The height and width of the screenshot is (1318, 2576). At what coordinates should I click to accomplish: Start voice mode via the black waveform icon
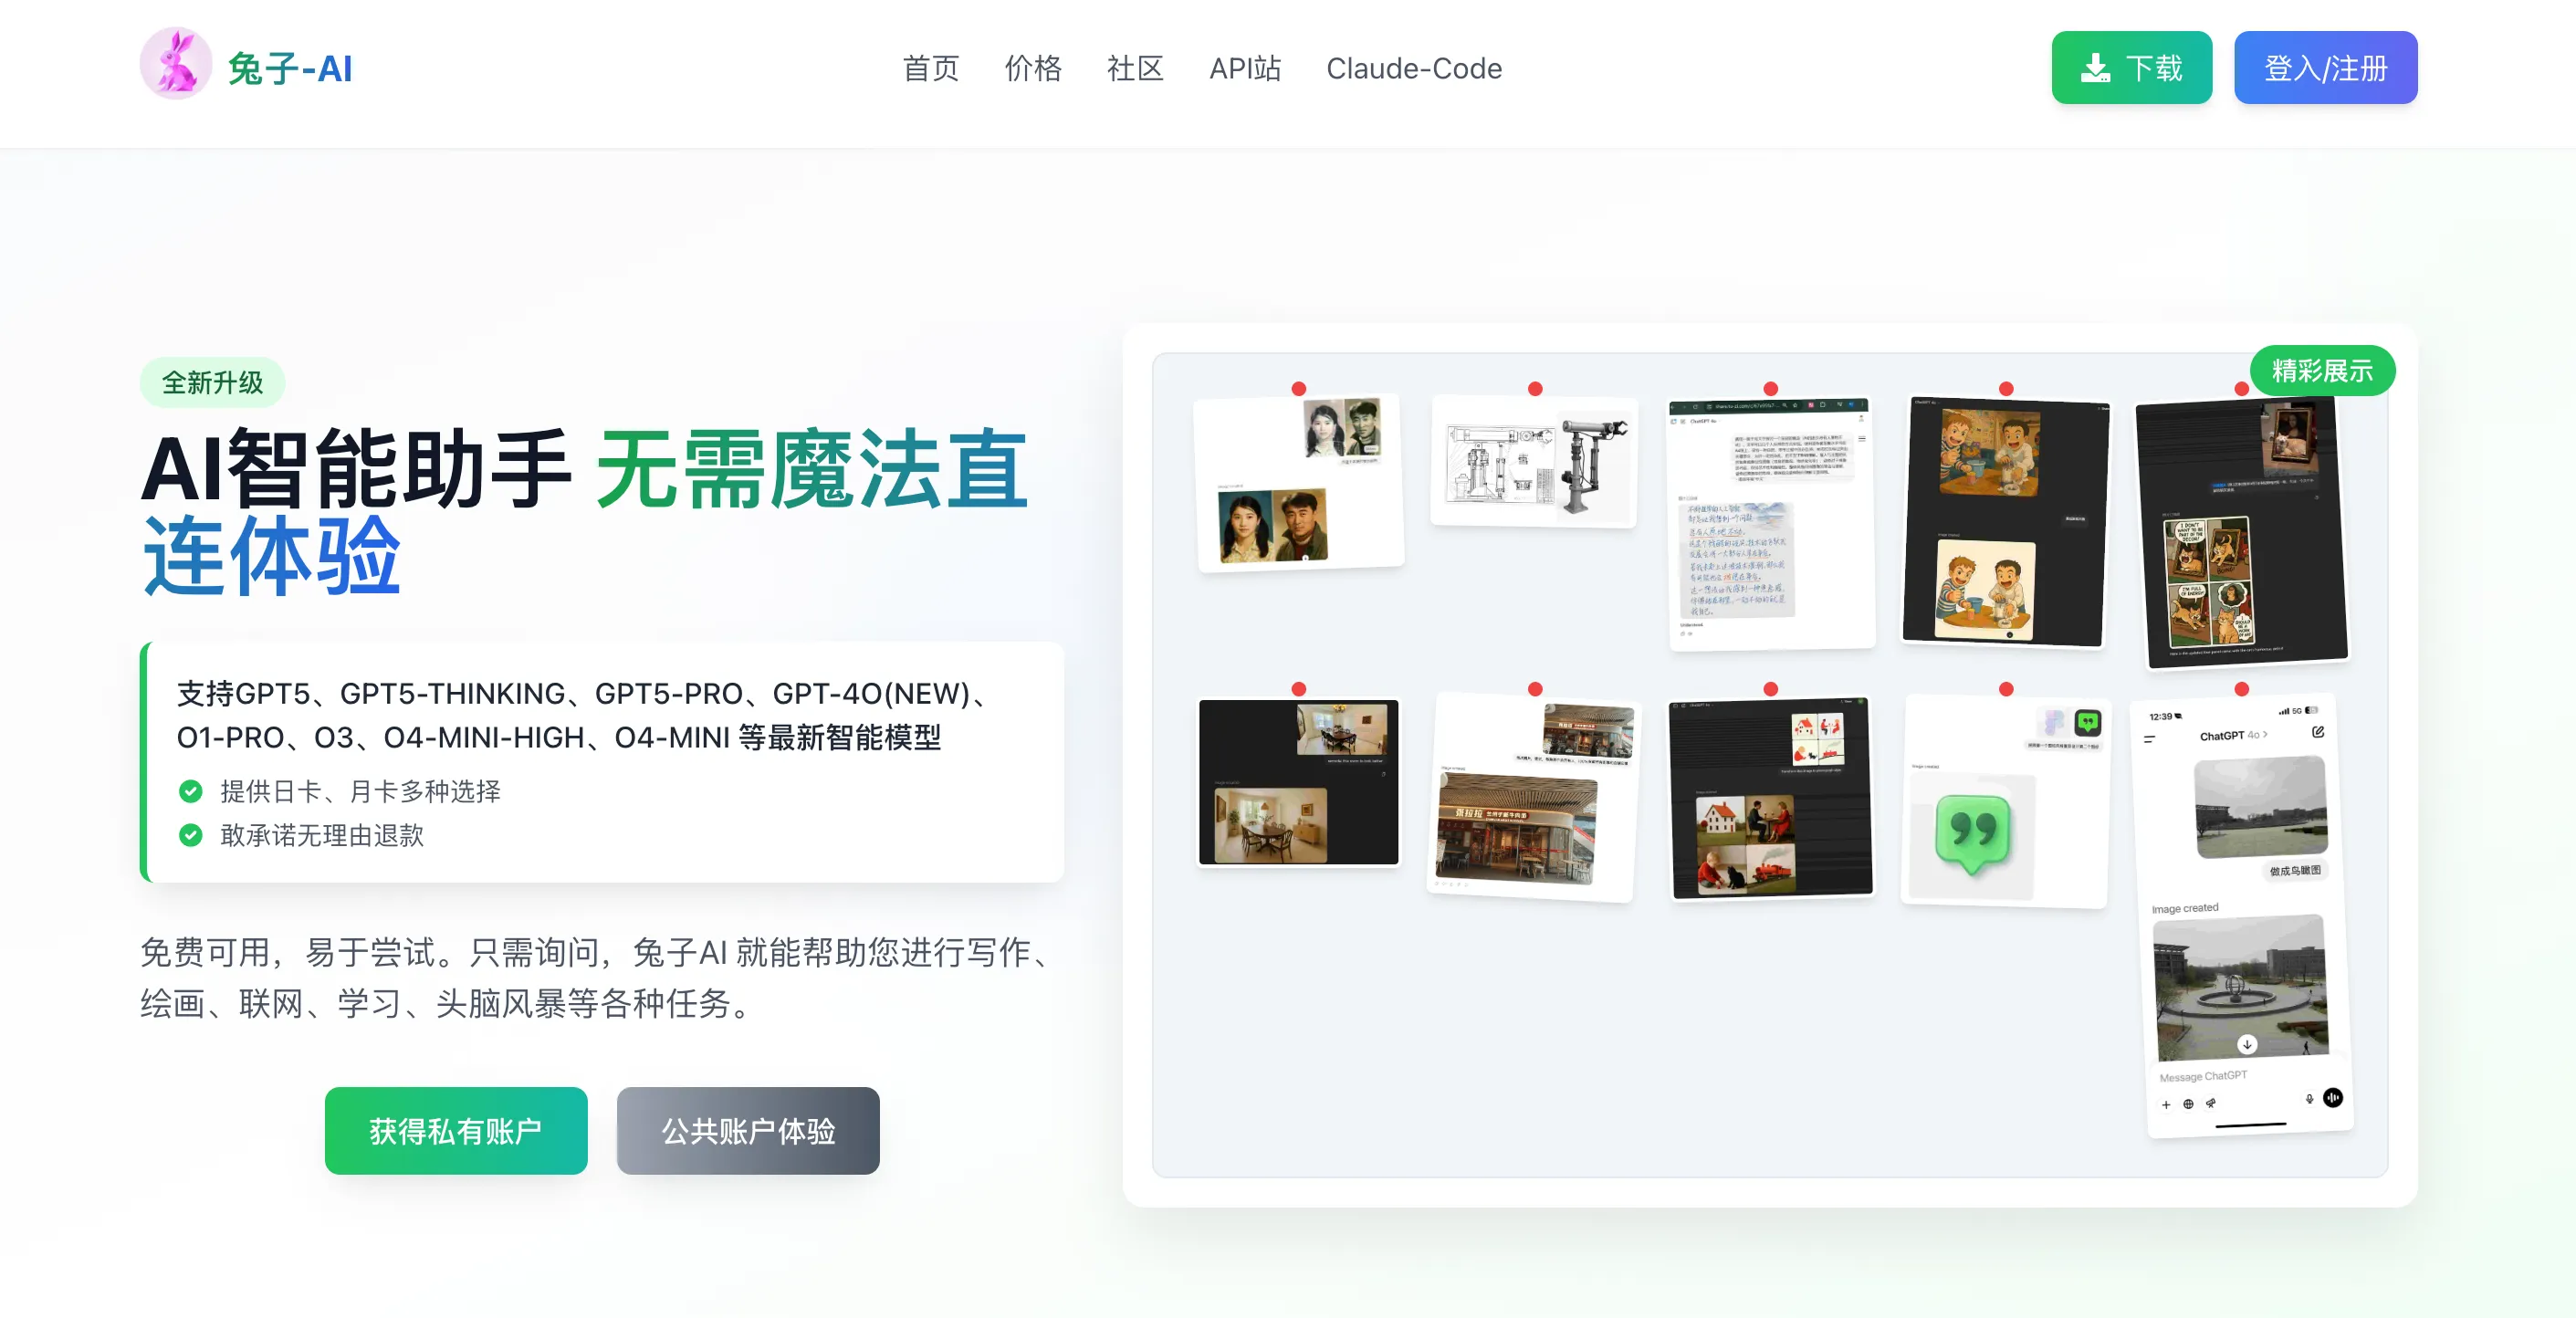tap(2336, 1099)
